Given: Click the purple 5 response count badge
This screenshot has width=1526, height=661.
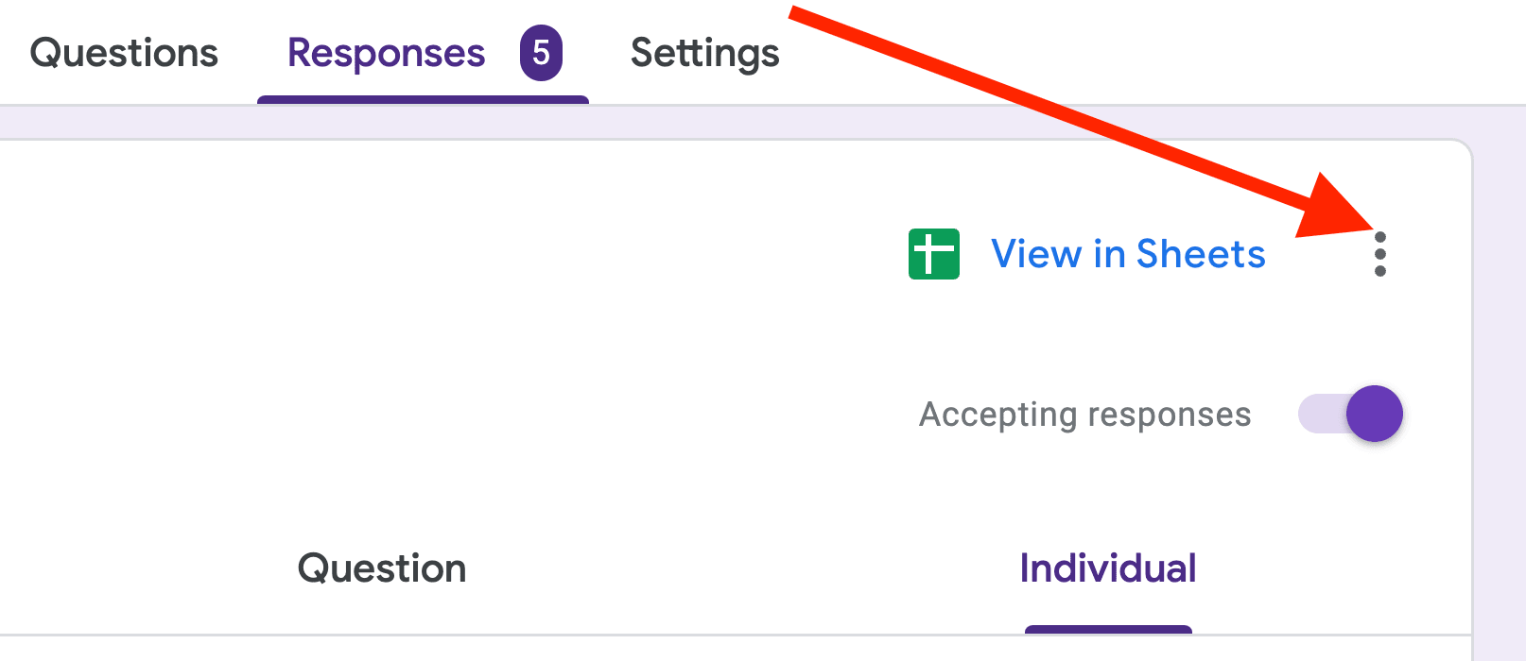Looking at the screenshot, I should (539, 54).
